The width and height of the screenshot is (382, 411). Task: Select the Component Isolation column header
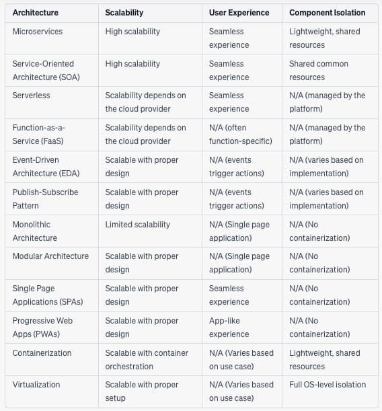tap(328, 13)
